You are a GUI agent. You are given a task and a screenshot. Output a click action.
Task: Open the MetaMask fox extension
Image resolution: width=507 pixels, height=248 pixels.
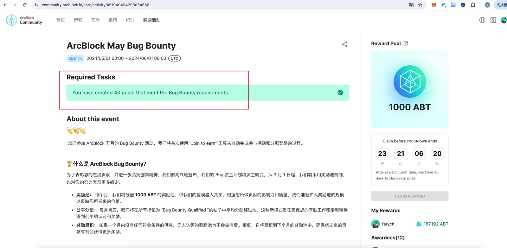pyautogui.click(x=434, y=5)
